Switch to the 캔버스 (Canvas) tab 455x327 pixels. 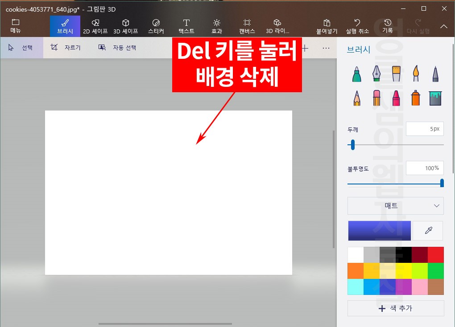[x=247, y=25]
